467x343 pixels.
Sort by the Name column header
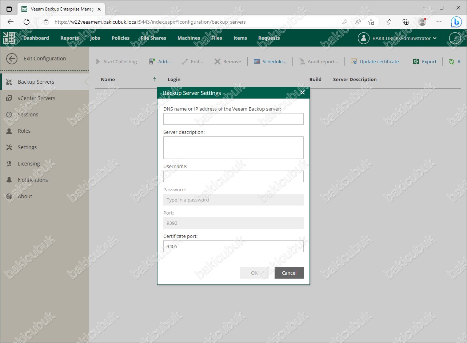tap(108, 79)
